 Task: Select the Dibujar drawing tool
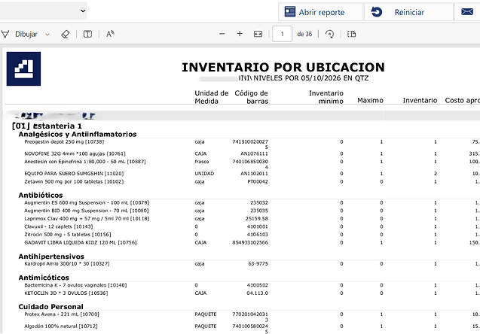click(x=20, y=34)
